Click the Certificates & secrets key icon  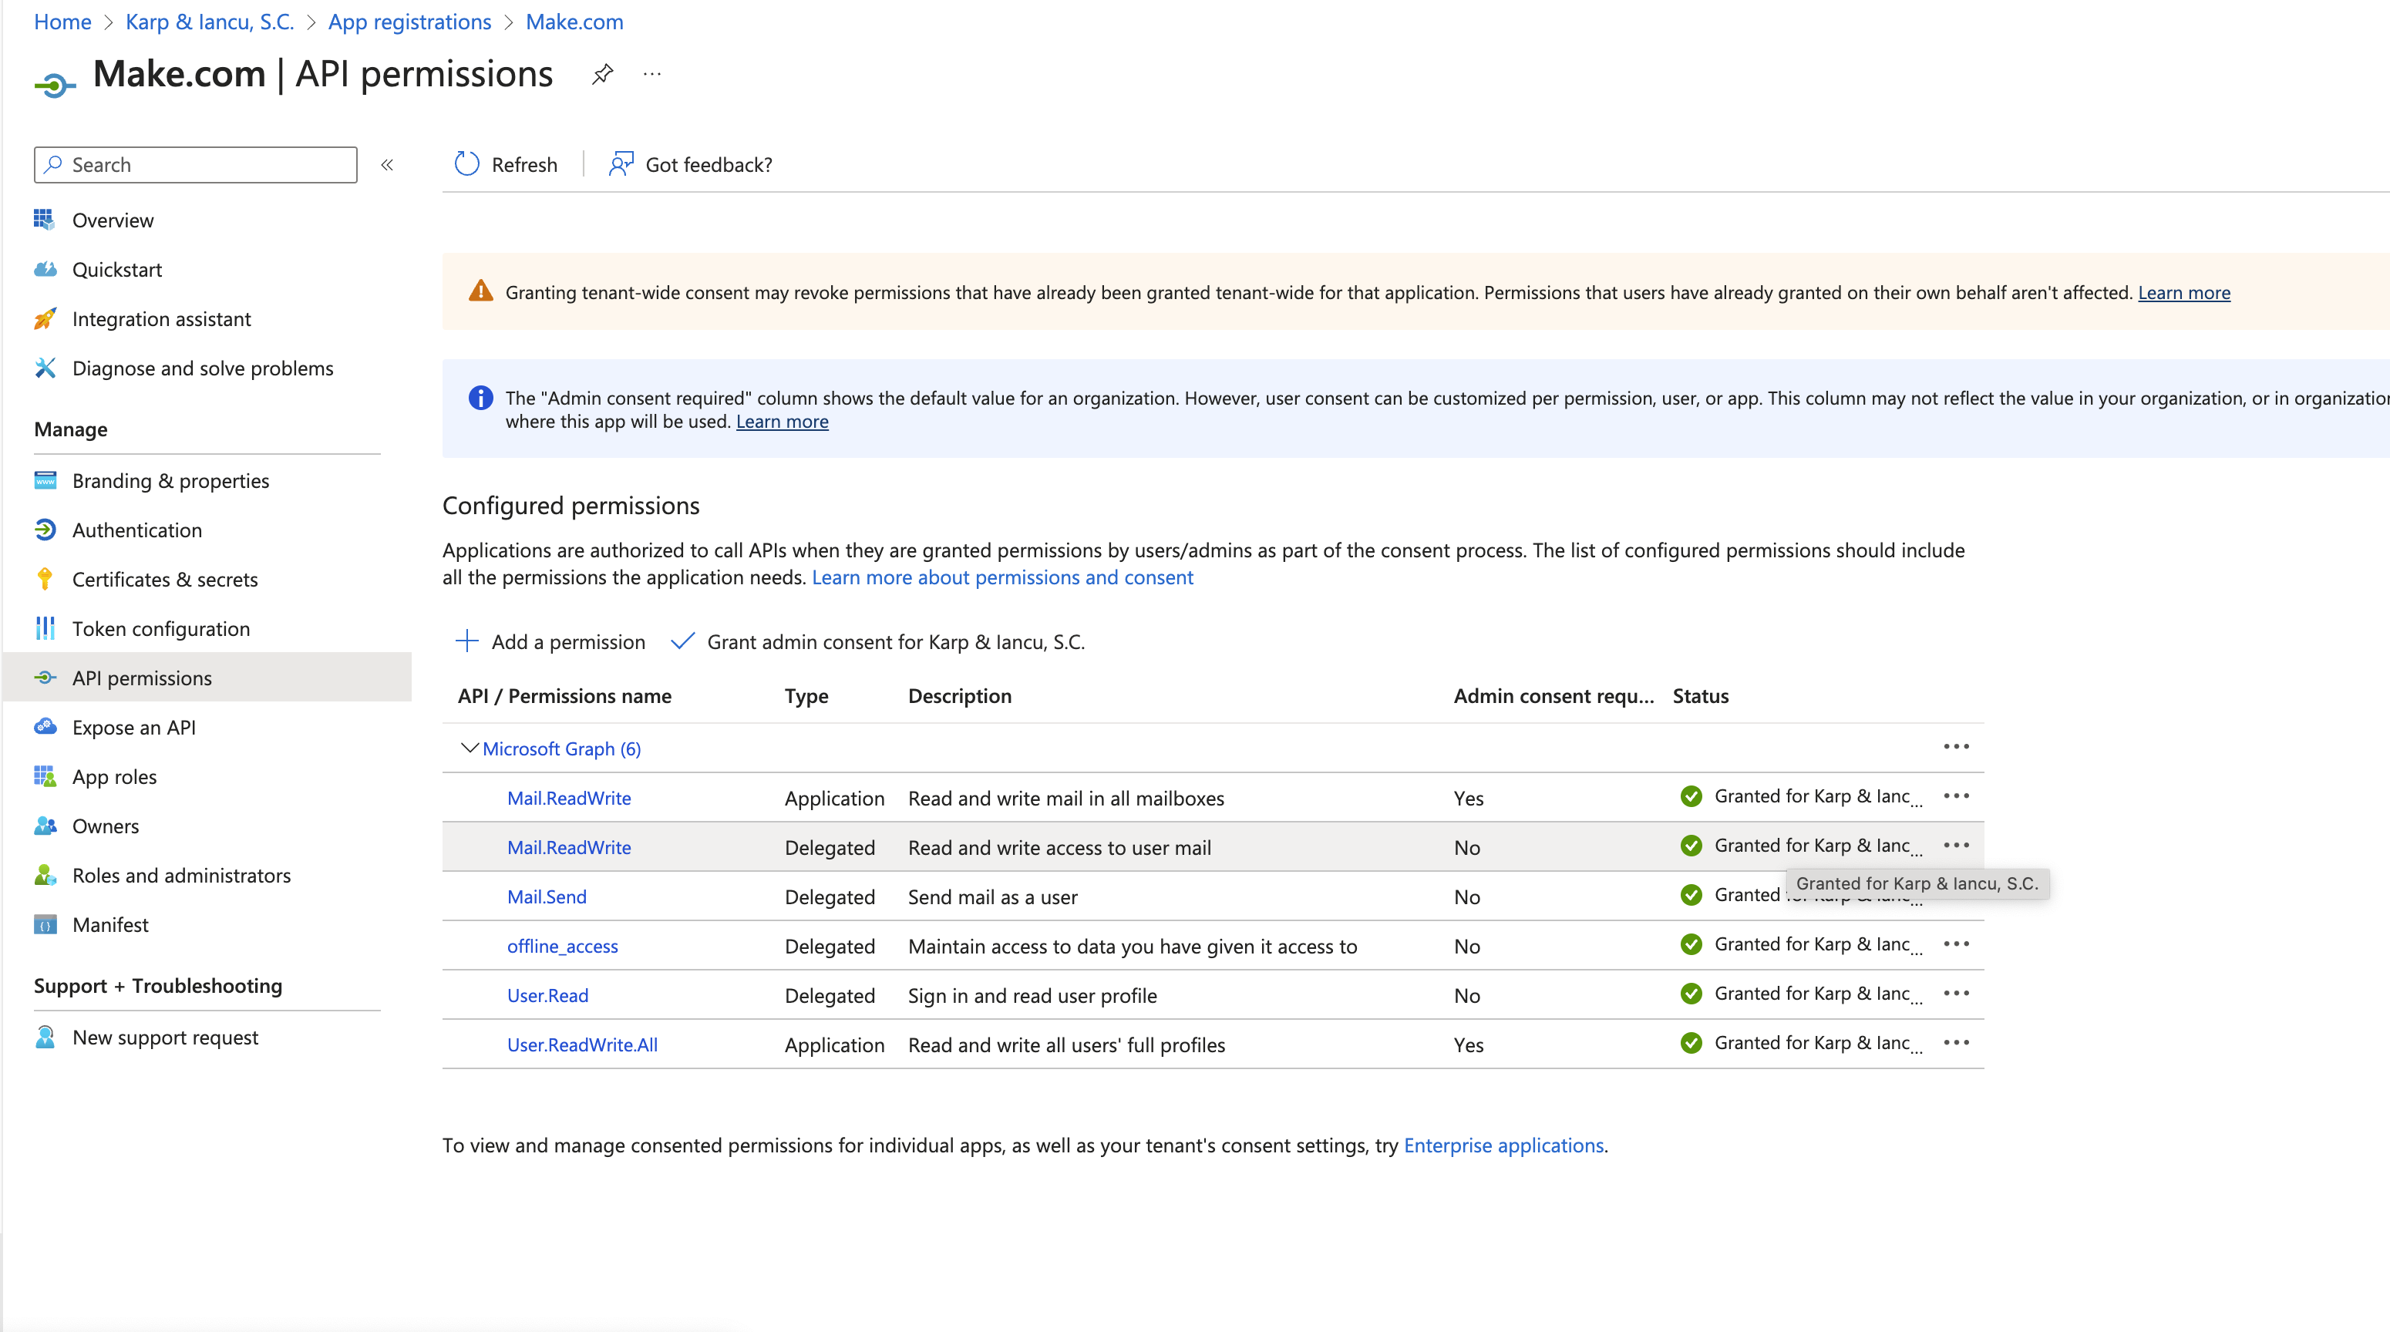(45, 579)
